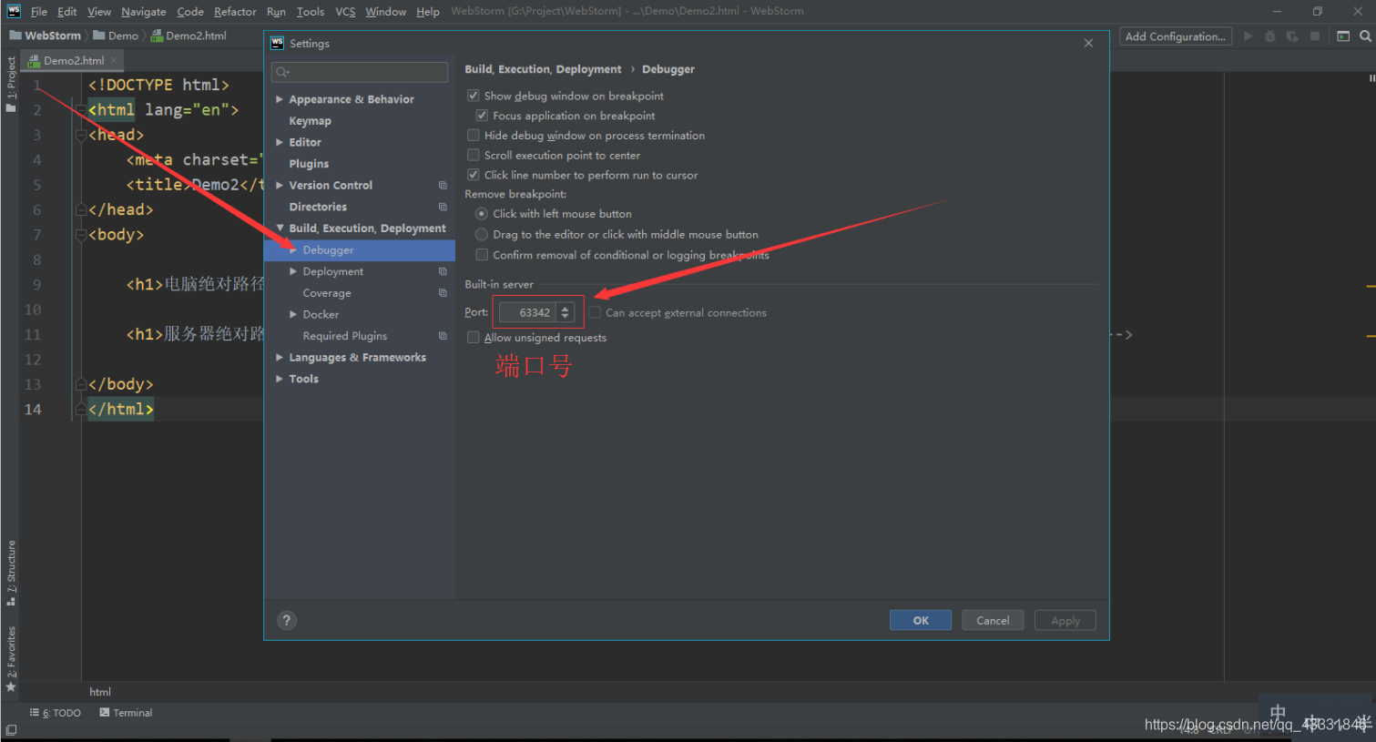Click the Debug bug icon in toolbar
The height and width of the screenshot is (742, 1376).
coord(1270,36)
